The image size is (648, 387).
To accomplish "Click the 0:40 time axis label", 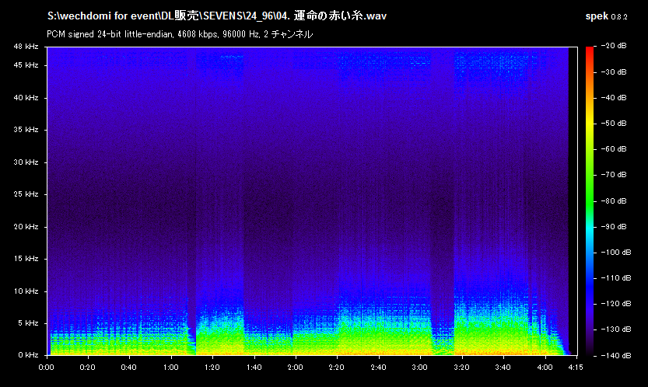I will 129,368.
